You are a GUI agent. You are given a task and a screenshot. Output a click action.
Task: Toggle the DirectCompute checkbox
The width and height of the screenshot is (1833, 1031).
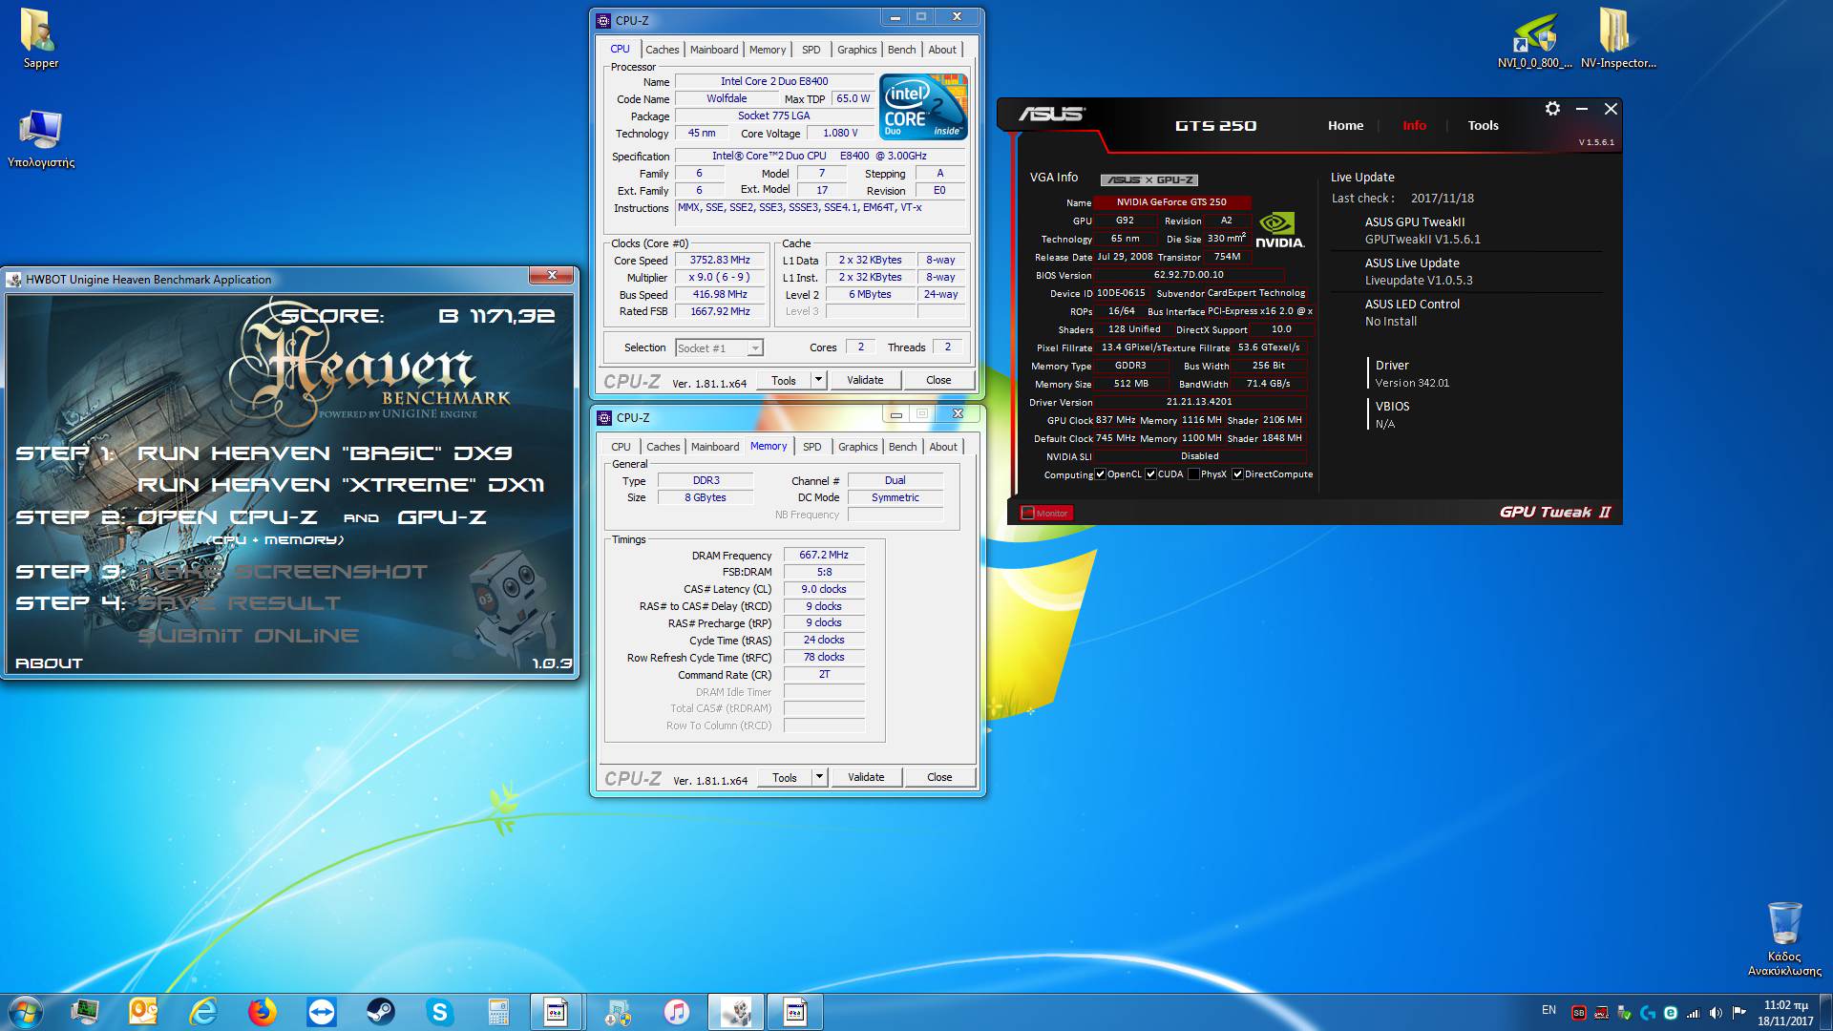[x=1237, y=474]
